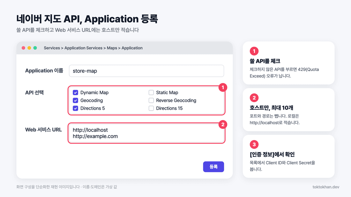
Task: Click the toktokhan.dev footer text
Action: [x=326, y=187]
